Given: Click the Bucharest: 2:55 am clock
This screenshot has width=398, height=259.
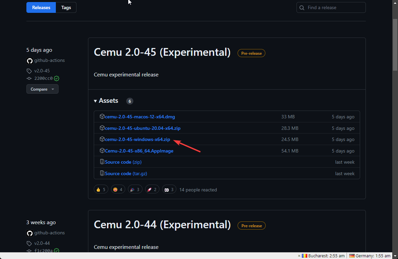Looking at the screenshot, I should pyautogui.click(x=326, y=256).
